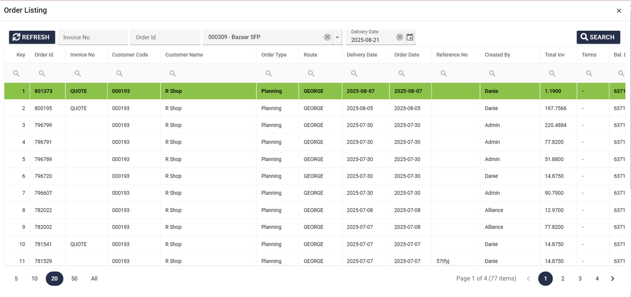This screenshot has height=297, width=631.
Task: Expand the customer dropdown arrow
Action: click(x=337, y=37)
